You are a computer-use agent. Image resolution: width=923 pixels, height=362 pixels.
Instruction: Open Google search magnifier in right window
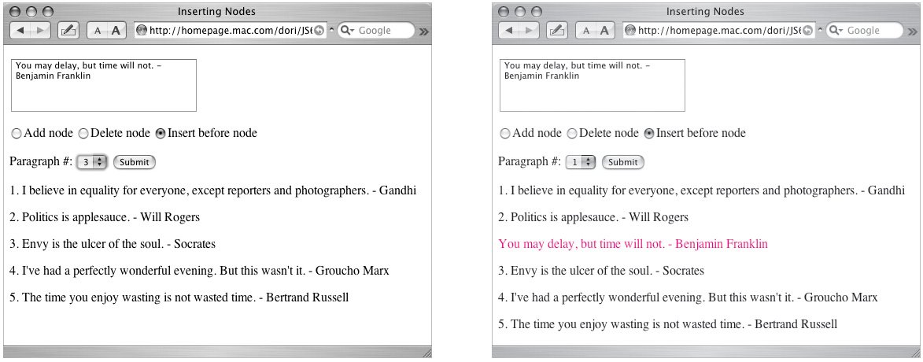(836, 31)
